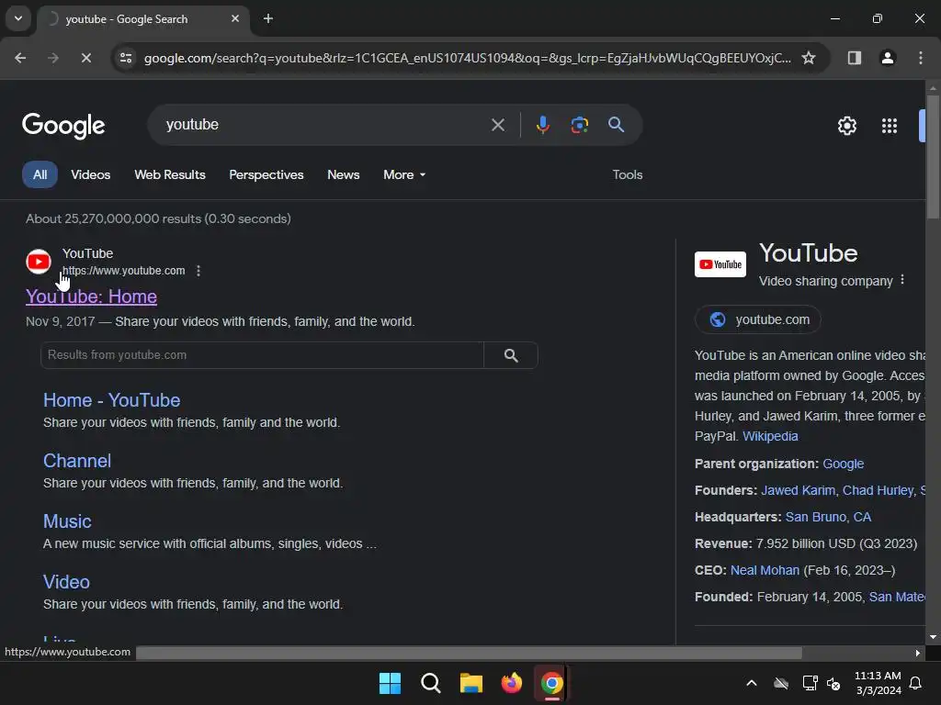Start voice search with microphone icon

(542, 125)
